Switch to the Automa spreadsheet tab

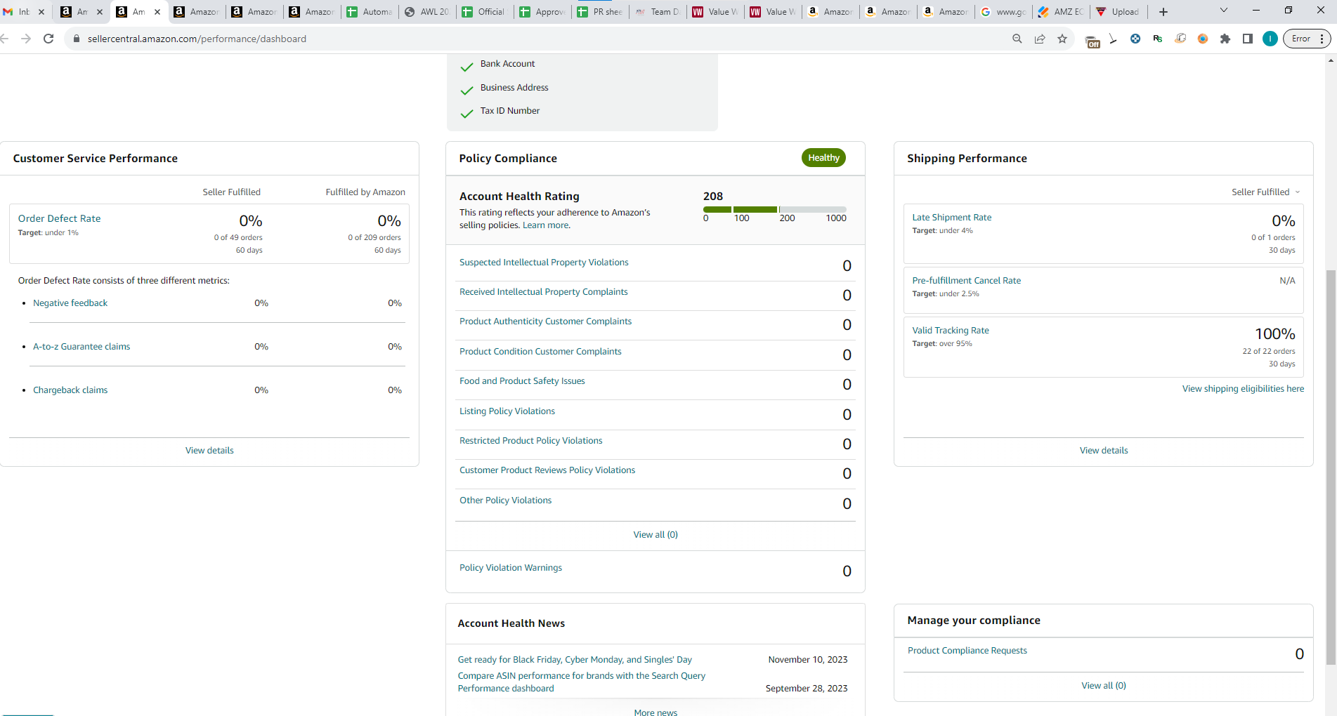[x=369, y=11]
